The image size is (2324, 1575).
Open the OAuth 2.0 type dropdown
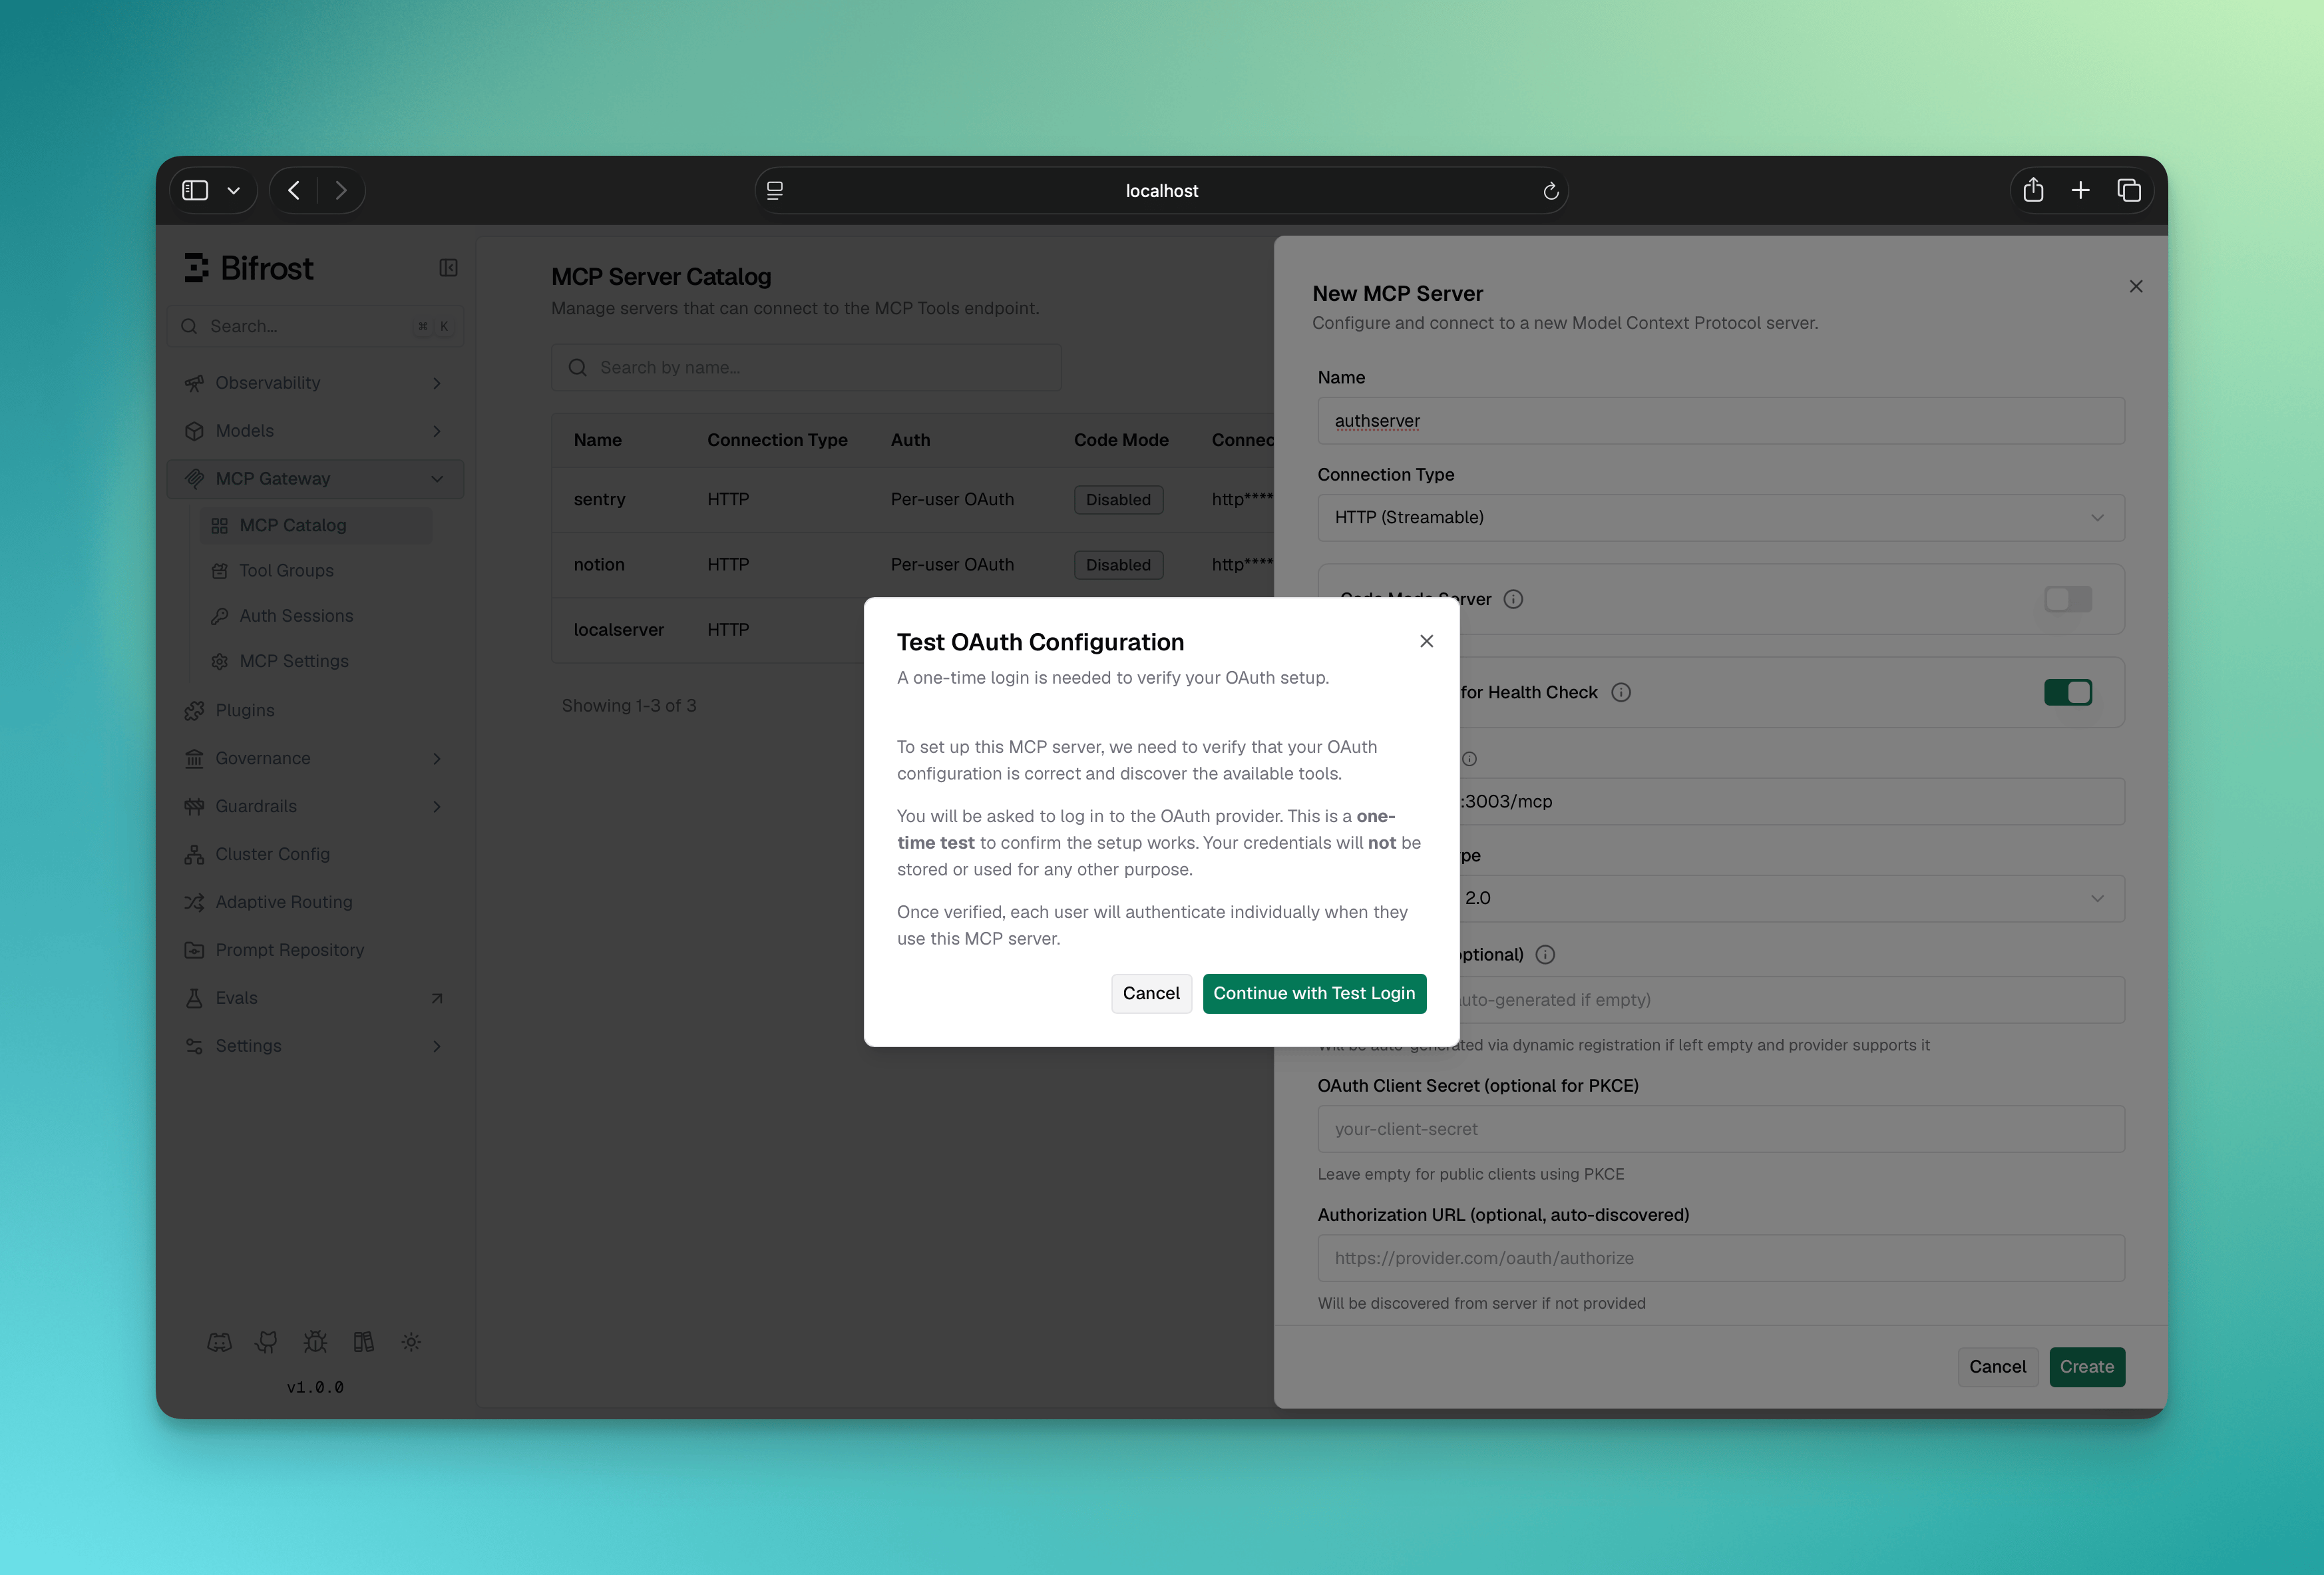(1791, 898)
